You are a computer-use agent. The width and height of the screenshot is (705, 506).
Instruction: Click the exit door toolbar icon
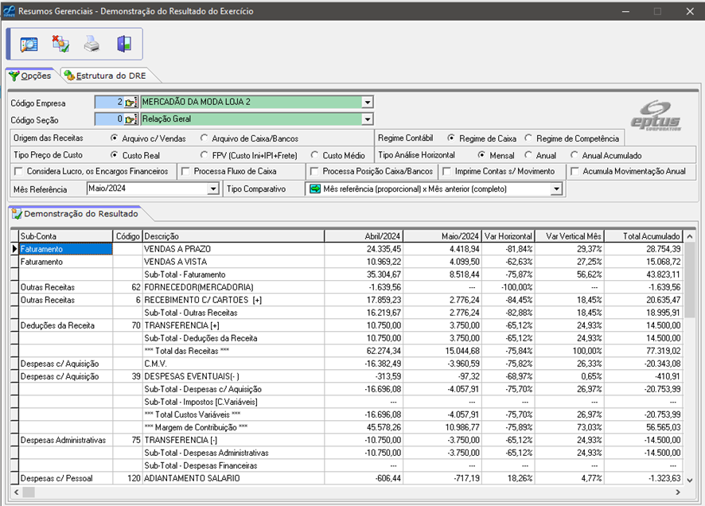[x=123, y=45]
